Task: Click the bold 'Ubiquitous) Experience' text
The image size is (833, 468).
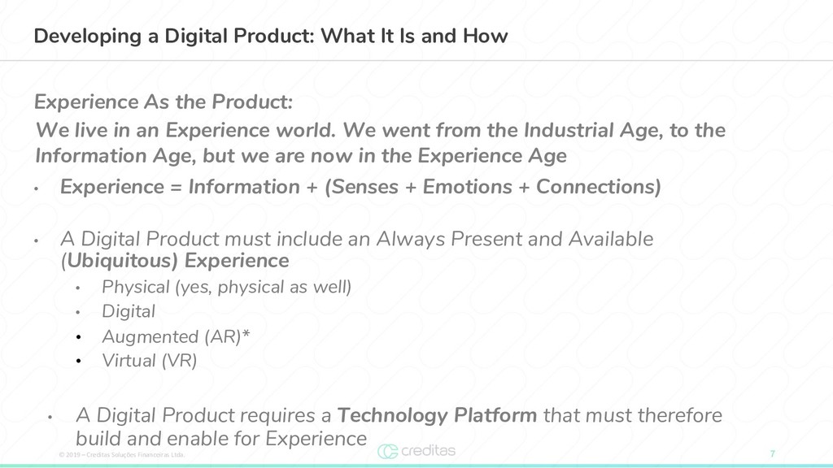Action: [x=178, y=261]
